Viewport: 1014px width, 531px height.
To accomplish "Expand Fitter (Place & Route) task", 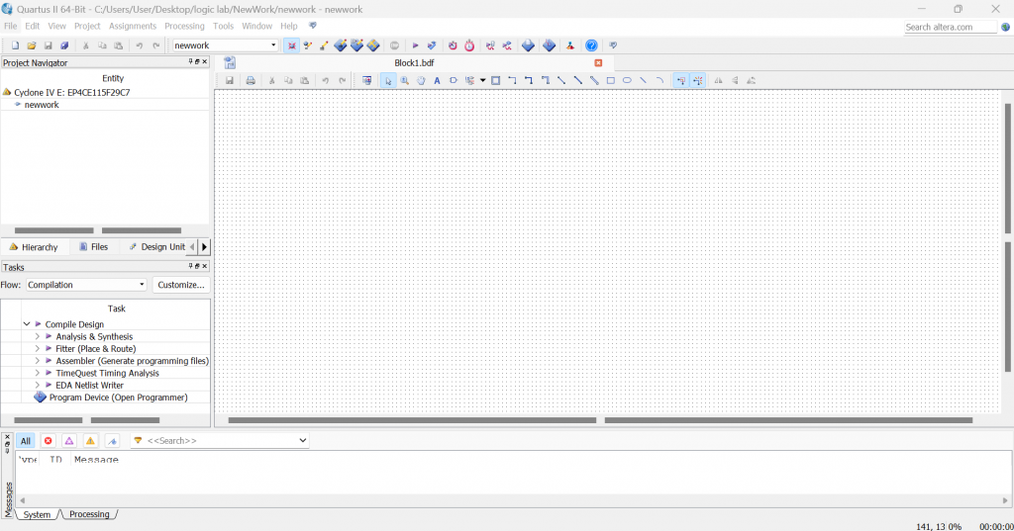I will [38, 349].
